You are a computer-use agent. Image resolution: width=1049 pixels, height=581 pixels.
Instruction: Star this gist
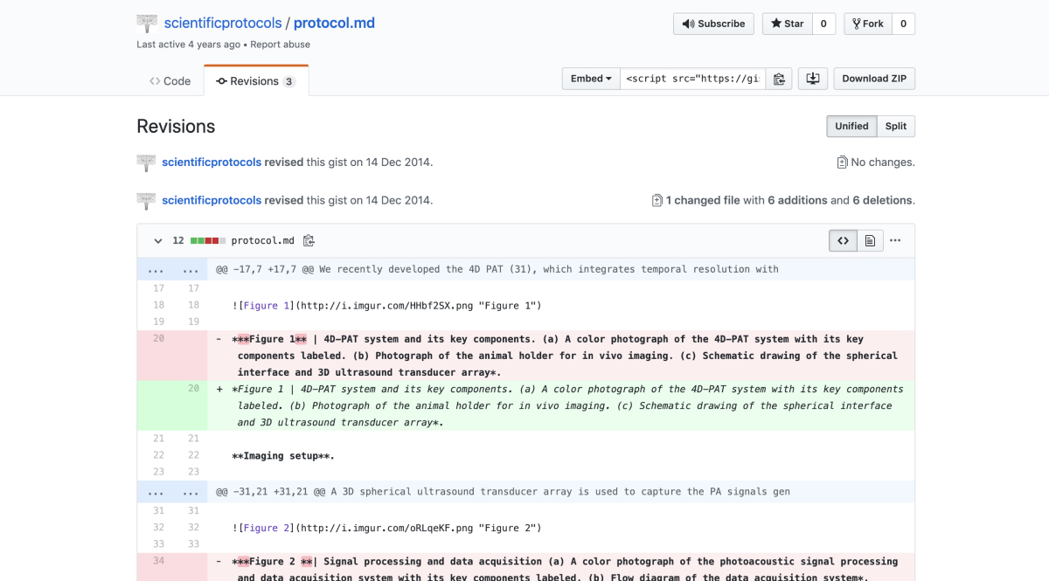click(x=787, y=24)
